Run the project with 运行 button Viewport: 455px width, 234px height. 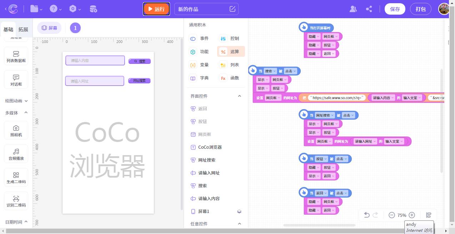[156, 9]
